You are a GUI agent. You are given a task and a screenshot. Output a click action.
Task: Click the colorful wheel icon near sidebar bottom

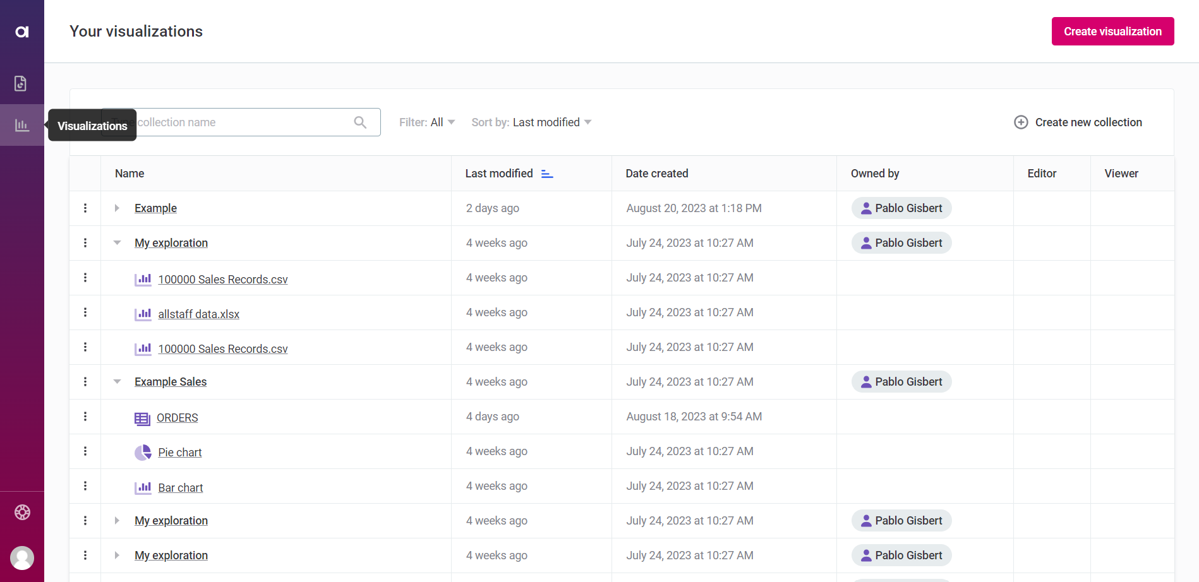point(22,512)
